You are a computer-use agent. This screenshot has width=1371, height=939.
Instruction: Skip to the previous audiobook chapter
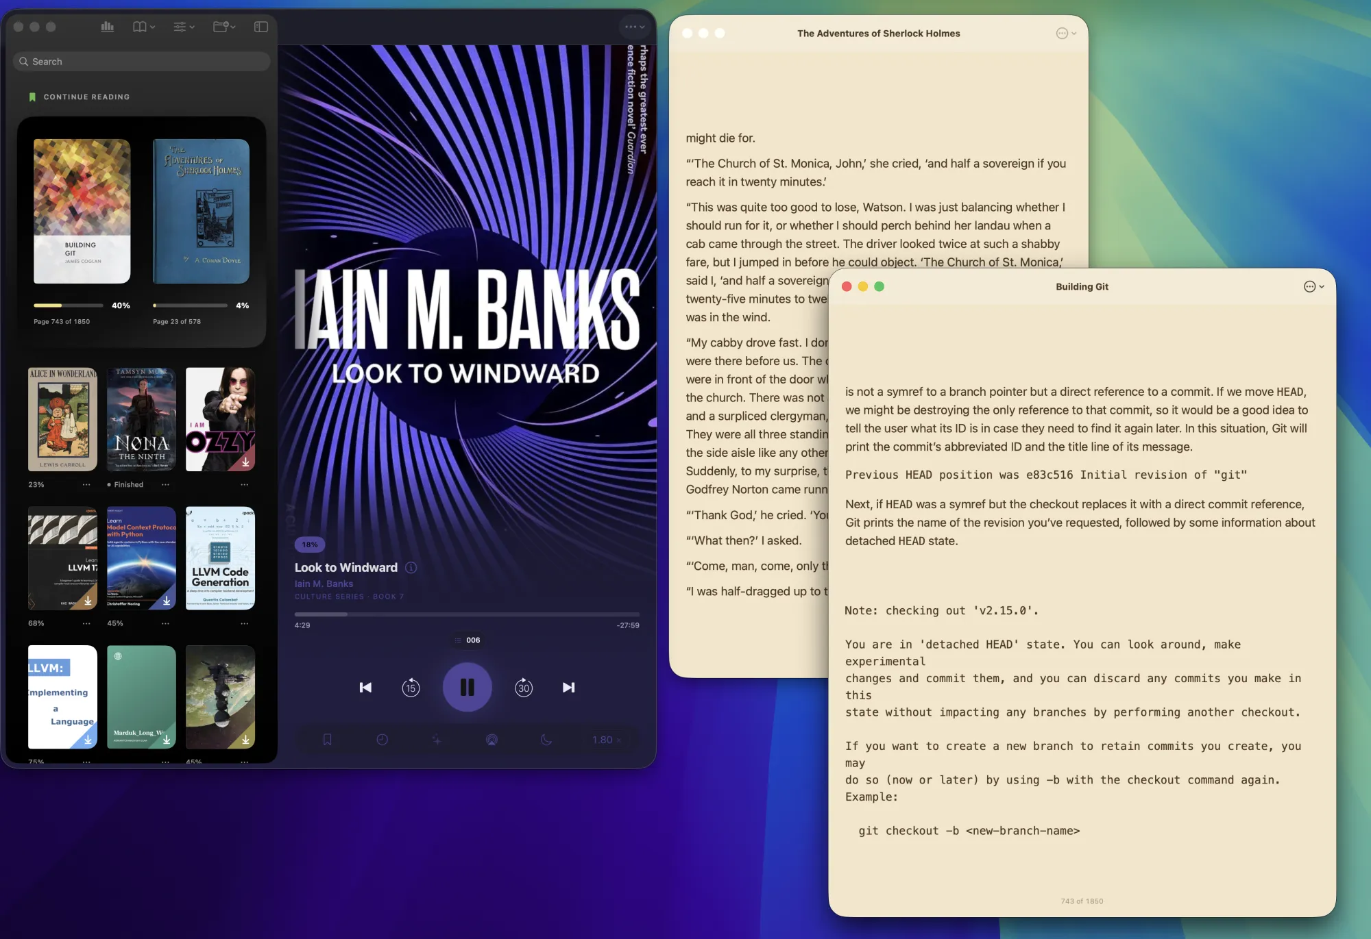[x=365, y=688]
